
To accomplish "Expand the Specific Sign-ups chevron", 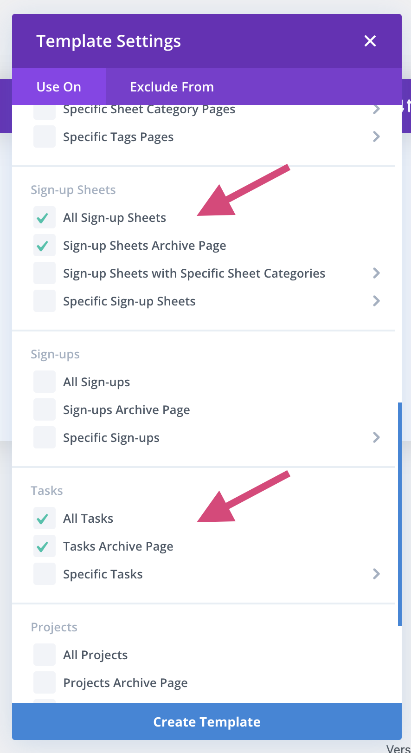I will [377, 437].
